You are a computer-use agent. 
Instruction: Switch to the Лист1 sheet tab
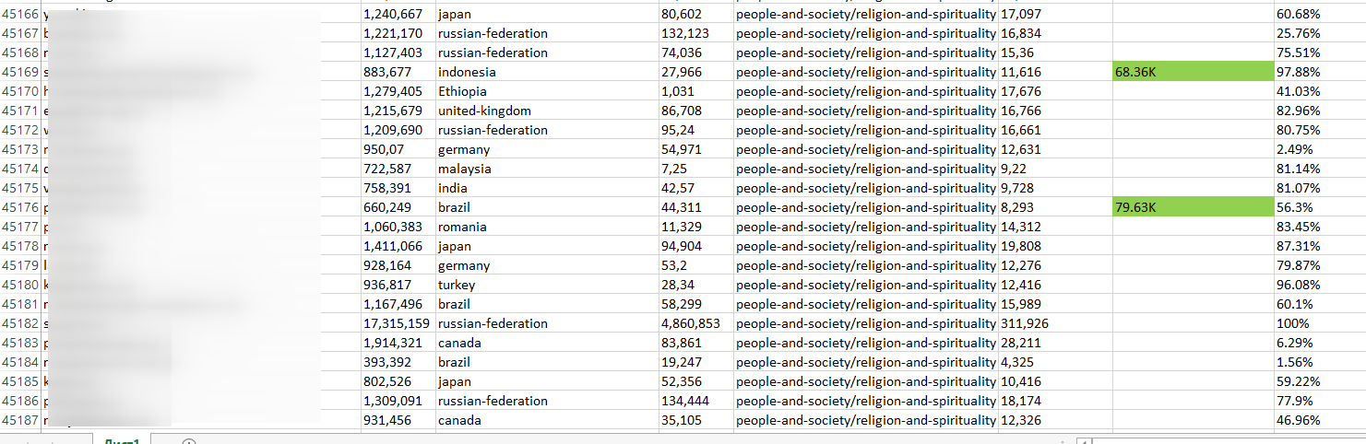point(122,440)
